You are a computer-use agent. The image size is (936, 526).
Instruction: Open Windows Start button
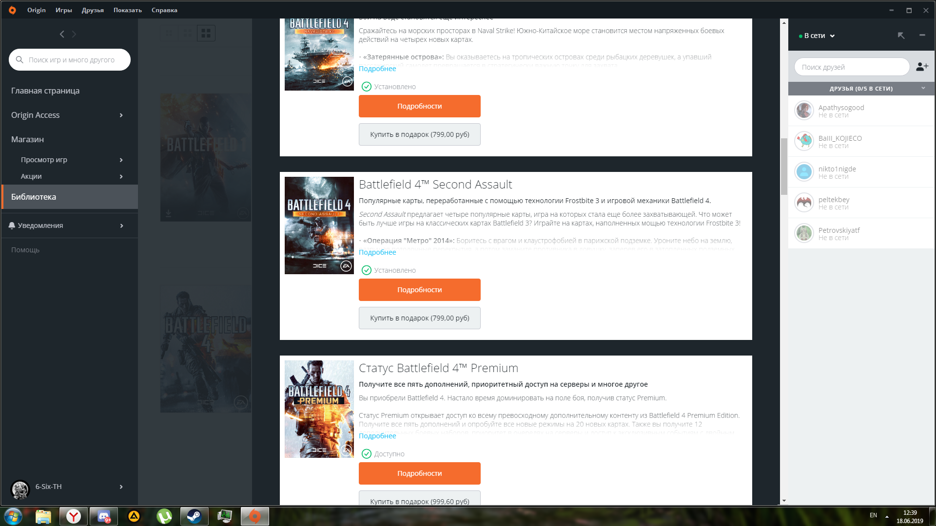(x=13, y=516)
